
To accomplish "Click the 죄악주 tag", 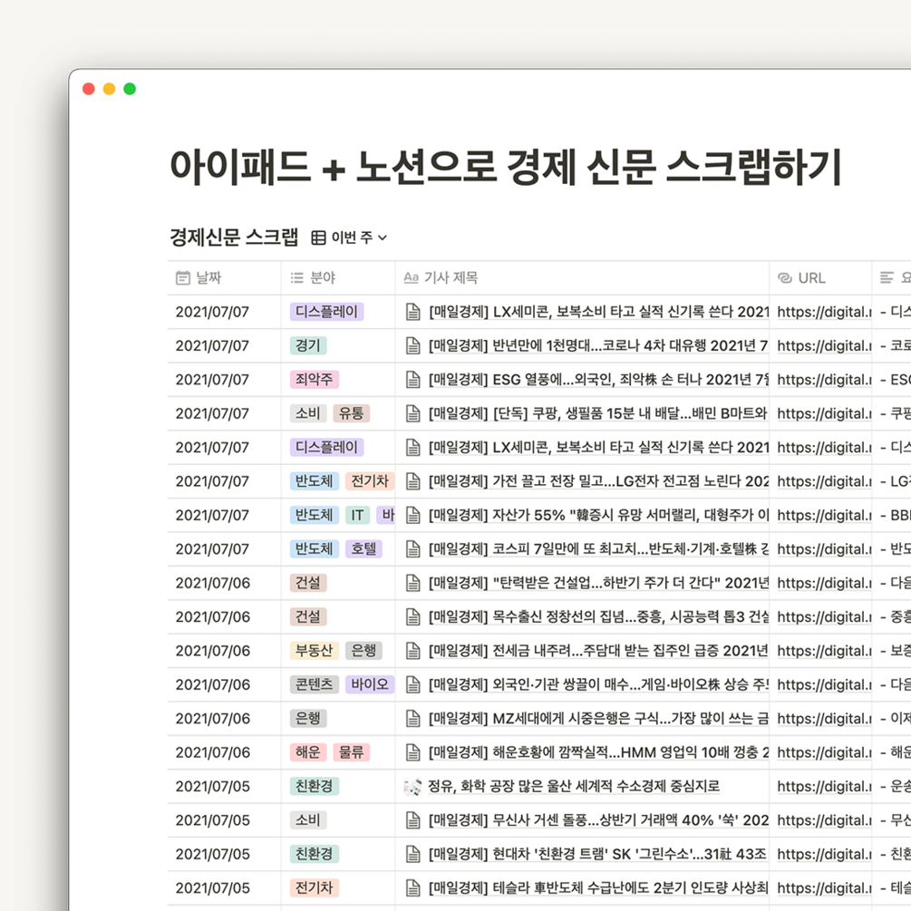I will point(315,380).
